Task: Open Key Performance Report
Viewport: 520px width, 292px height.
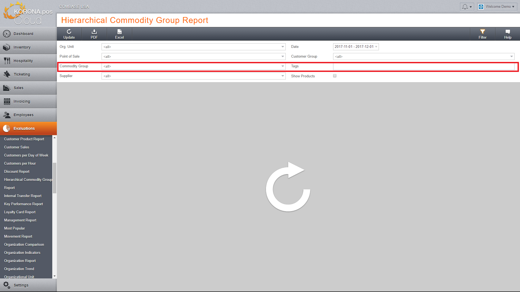Action: click(x=24, y=204)
